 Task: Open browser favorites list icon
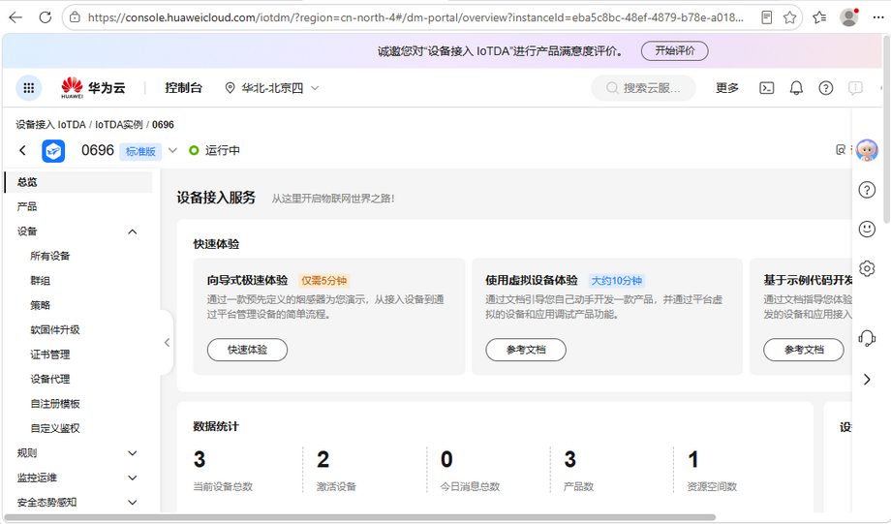pyautogui.click(x=818, y=17)
